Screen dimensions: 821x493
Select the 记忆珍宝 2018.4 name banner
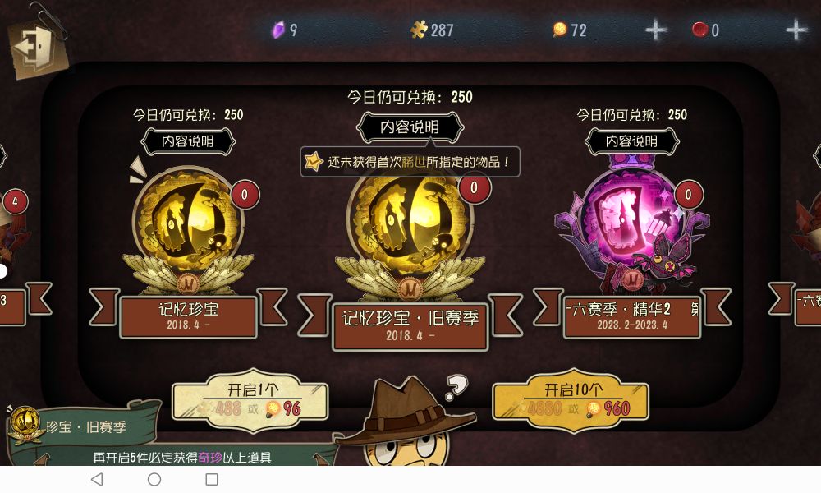[188, 316]
